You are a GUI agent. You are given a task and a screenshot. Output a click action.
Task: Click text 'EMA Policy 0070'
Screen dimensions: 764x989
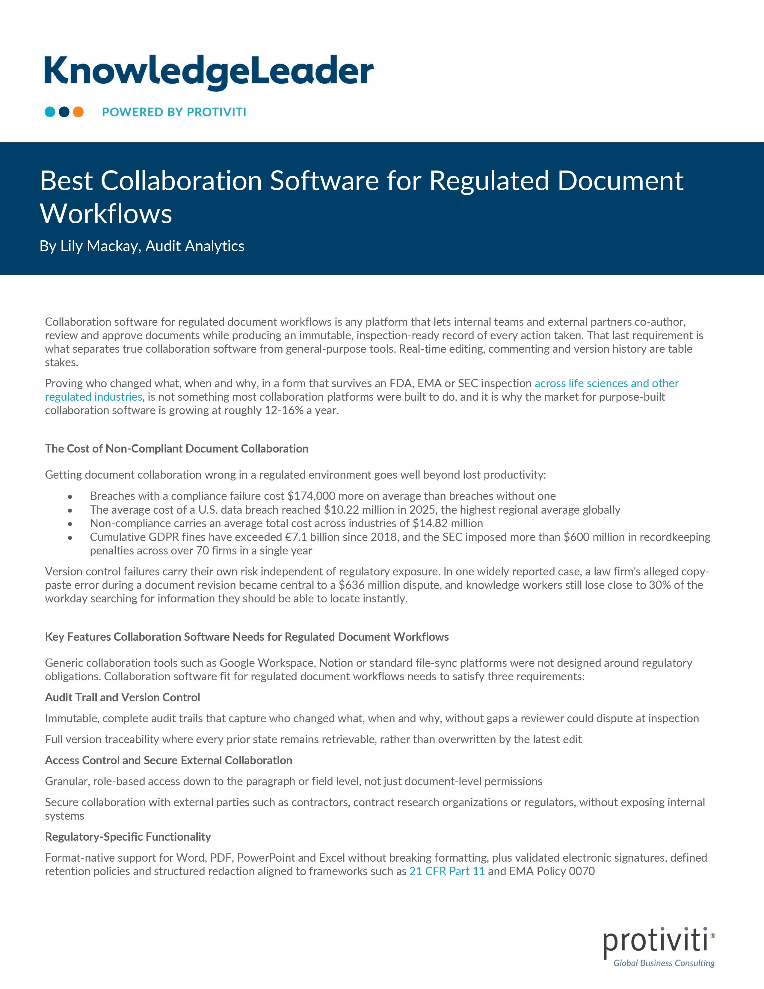point(552,871)
